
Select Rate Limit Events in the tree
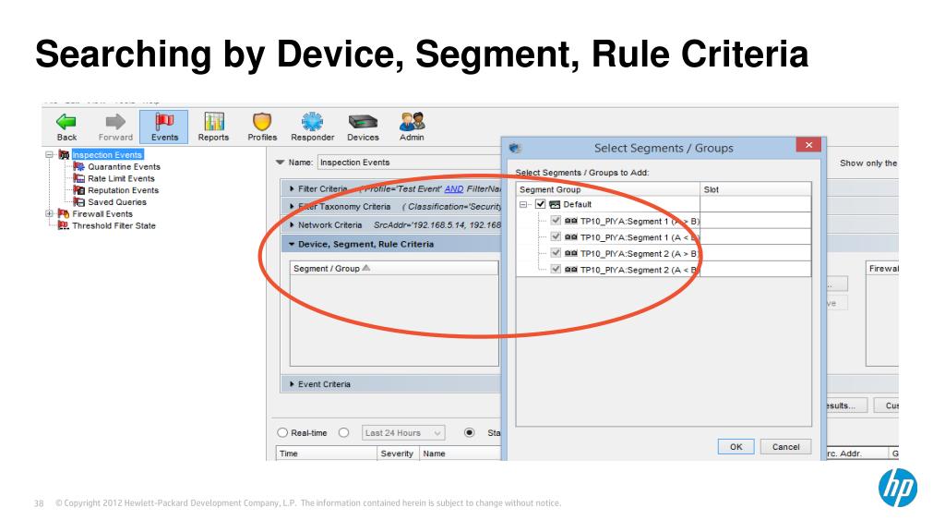pyautogui.click(x=121, y=178)
